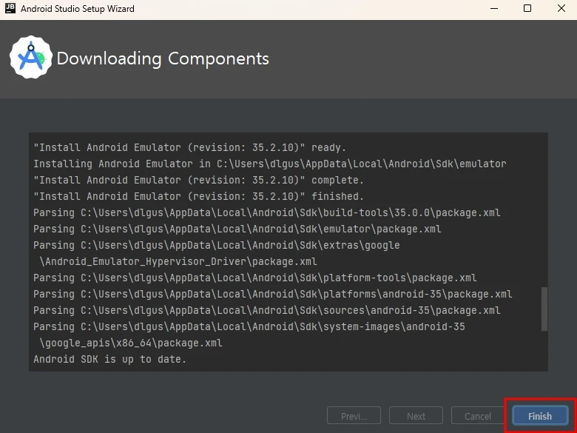Screen dimensions: 577x433
Task: Click the Emulator revision 'finished.' log line
Action: (x=198, y=196)
